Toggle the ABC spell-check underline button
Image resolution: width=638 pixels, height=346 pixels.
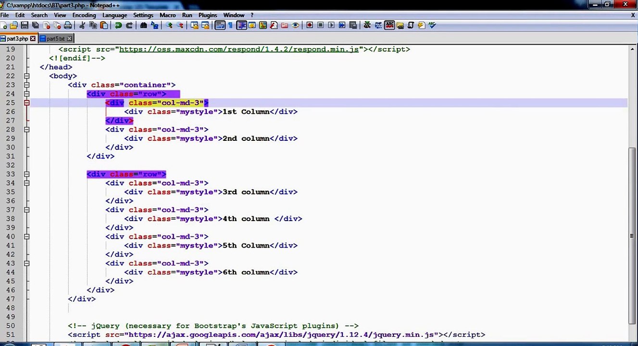tap(390, 25)
